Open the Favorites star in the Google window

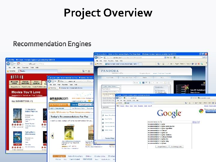(x=117, y=103)
